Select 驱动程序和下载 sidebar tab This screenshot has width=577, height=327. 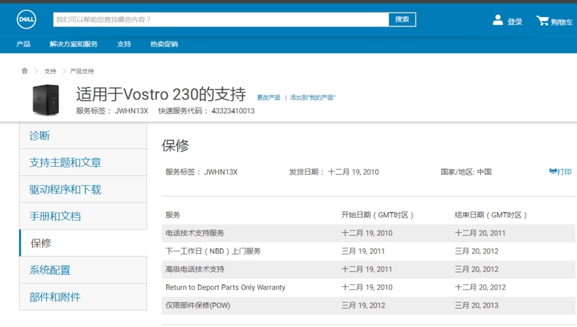tap(65, 190)
